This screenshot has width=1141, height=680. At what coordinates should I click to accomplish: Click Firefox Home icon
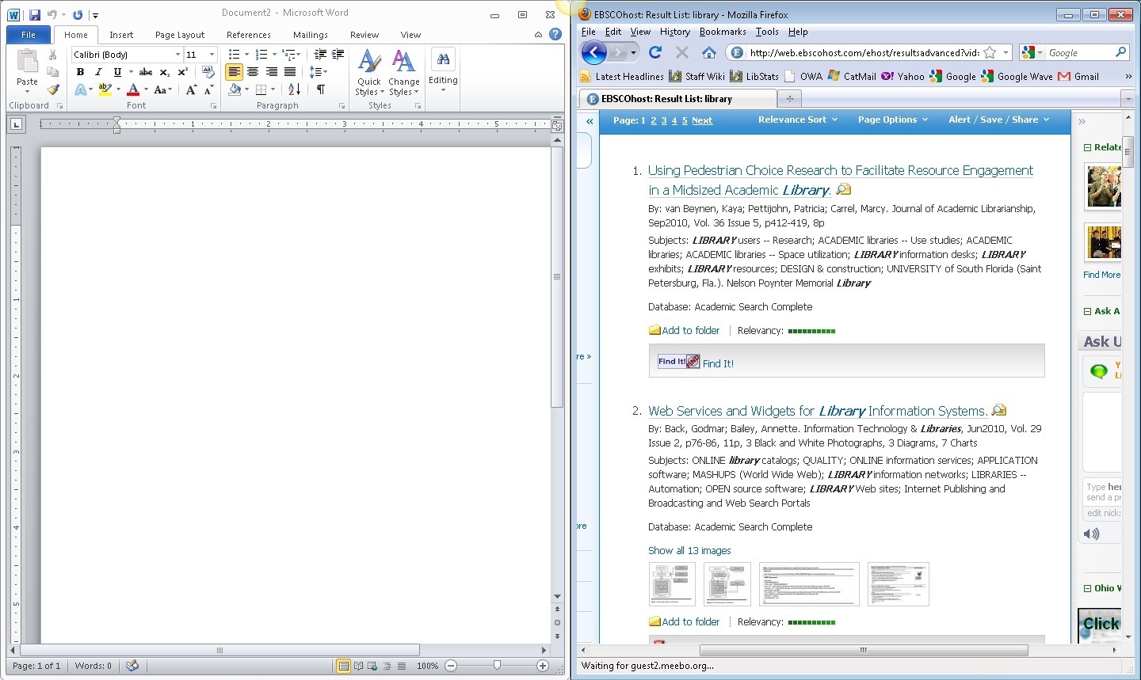pyautogui.click(x=709, y=52)
